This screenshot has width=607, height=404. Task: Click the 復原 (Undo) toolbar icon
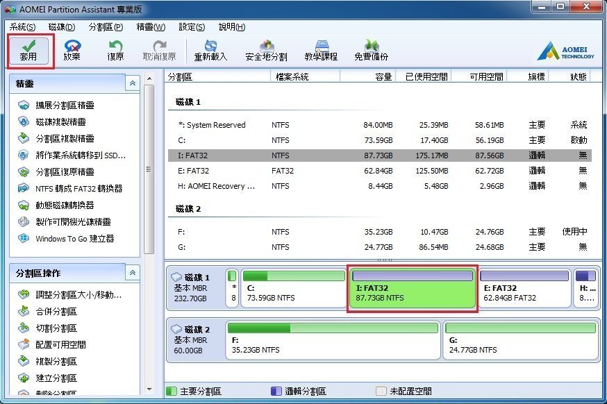click(115, 51)
